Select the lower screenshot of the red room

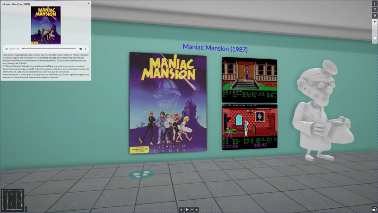250,127
